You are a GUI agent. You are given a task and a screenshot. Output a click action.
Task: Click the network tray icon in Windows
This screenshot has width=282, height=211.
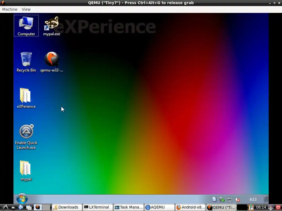[230, 199]
